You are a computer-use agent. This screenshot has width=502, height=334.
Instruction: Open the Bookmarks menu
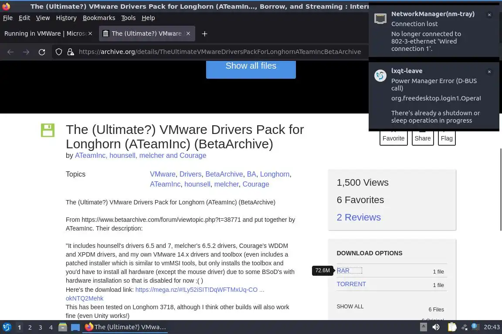pyautogui.click(x=99, y=18)
